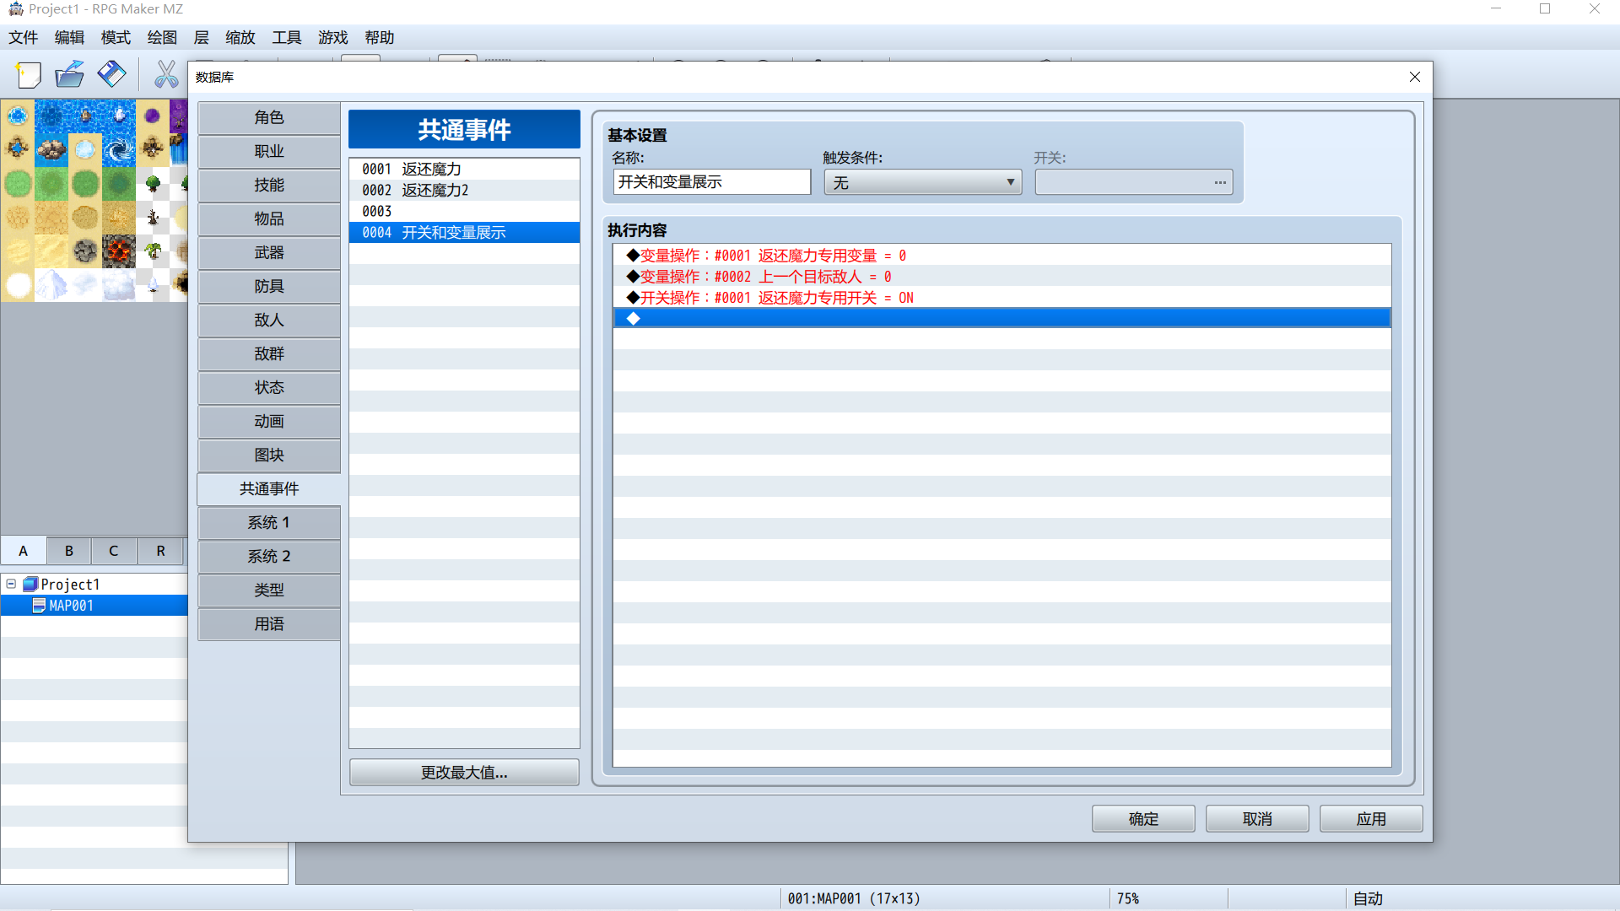Open the 文件 menu
Image resolution: width=1620 pixels, height=911 pixels.
pyautogui.click(x=24, y=37)
